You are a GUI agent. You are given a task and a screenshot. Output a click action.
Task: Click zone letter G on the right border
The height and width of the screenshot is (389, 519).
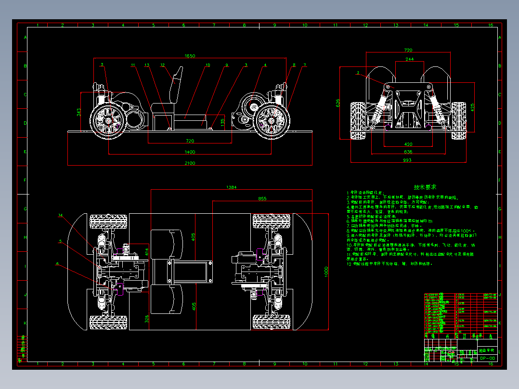(x=499, y=208)
